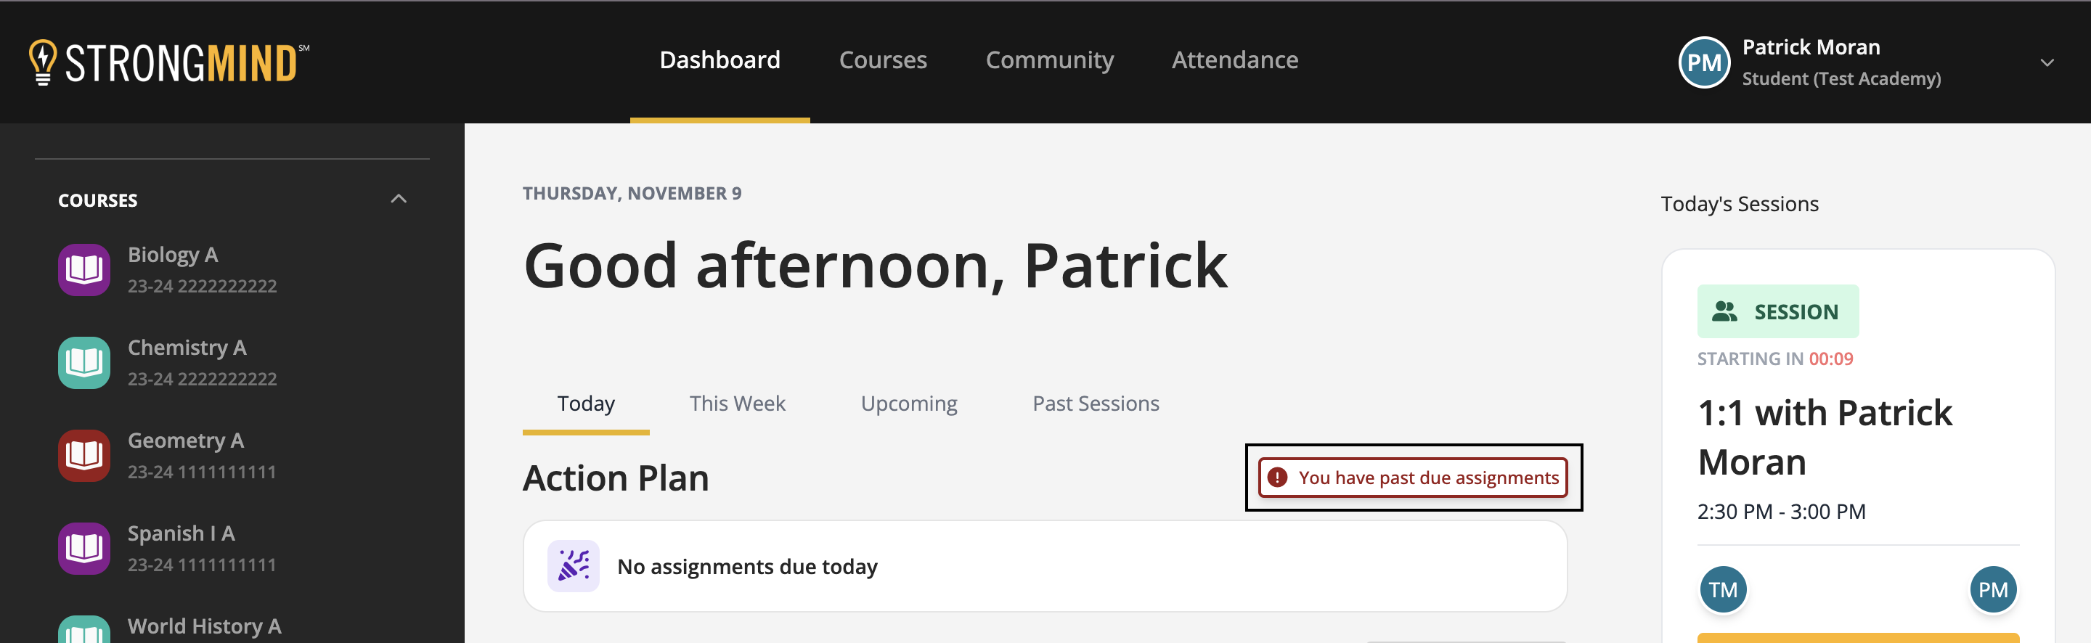Screen dimensions: 2091x643
Task: Click the PM participant avatar in session card
Action: (1992, 589)
